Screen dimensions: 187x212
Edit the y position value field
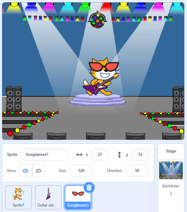point(140,155)
